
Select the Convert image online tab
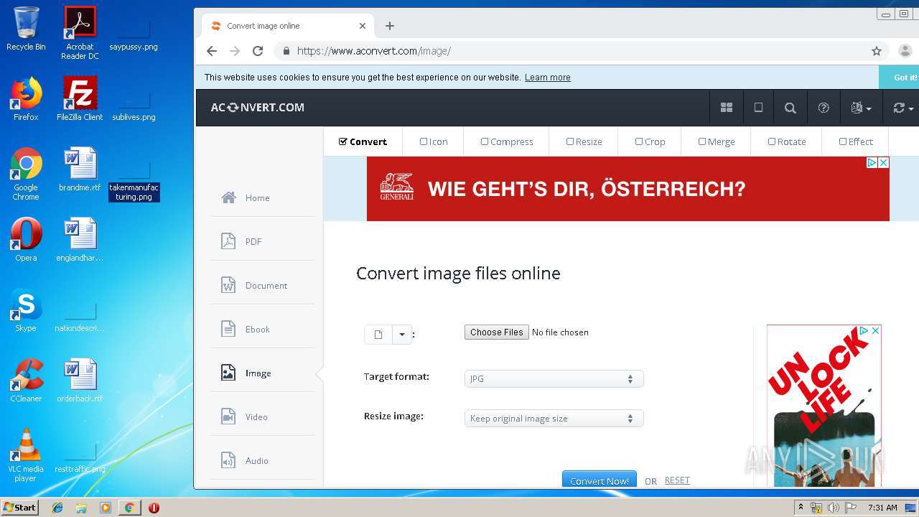pyautogui.click(x=287, y=26)
